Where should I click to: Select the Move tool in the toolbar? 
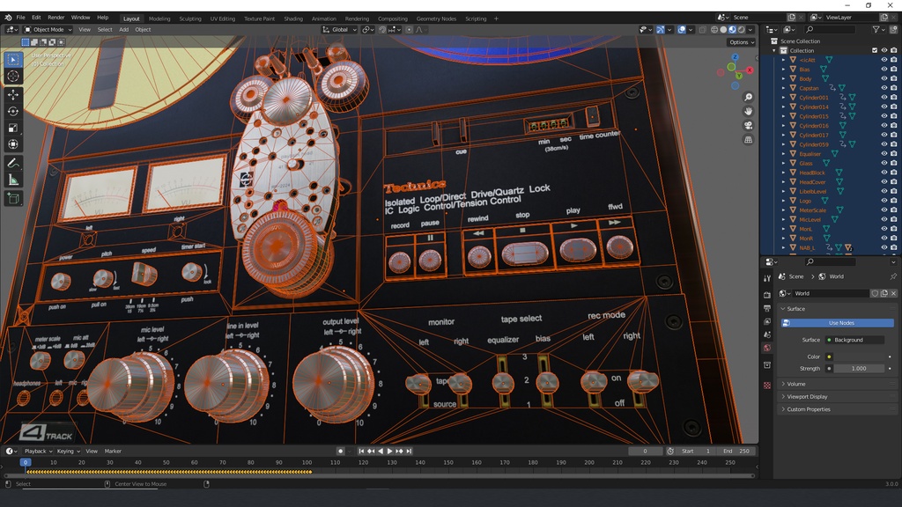(x=13, y=93)
